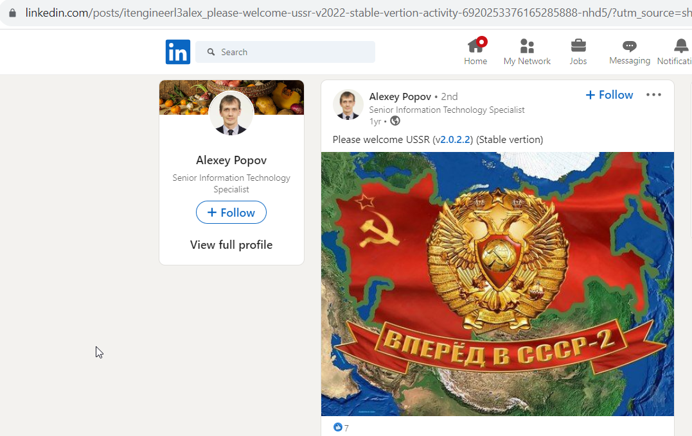
Task: Open Messaging chat bubble icon
Action: (629, 46)
